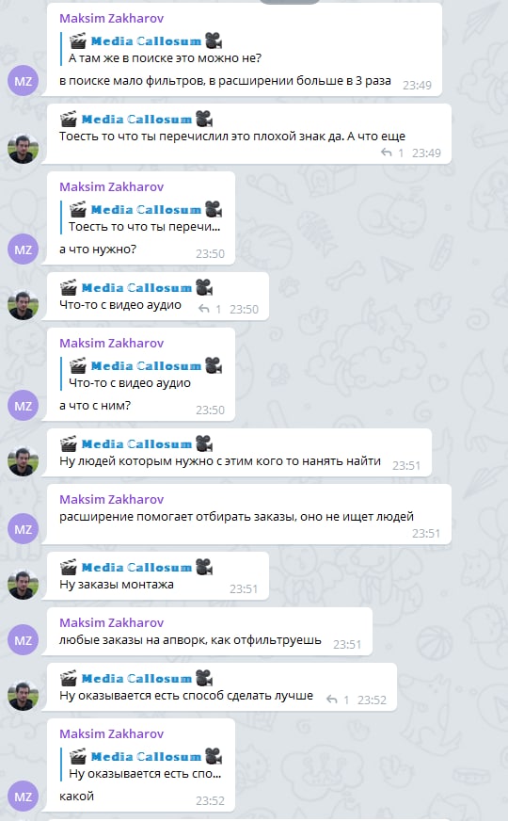Open the photo avatar beside the 'Тоесть то что ты перечислил' message

pyautogui.click(x=23, y=149)
